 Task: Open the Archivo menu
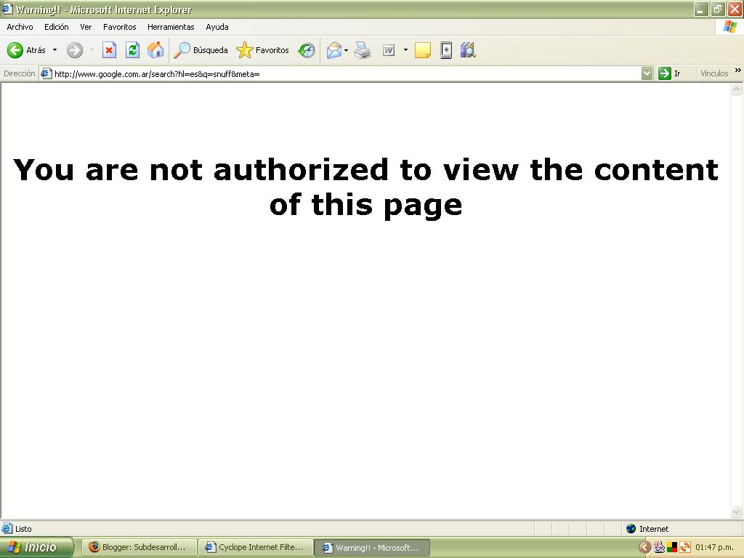click(20, 27)
